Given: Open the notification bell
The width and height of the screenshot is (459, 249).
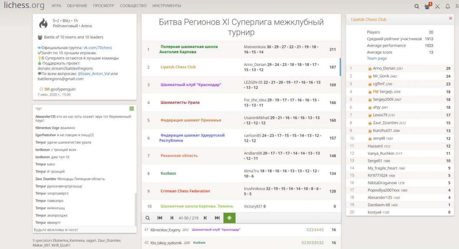Looking at the screenshot, I should (448, 6).
